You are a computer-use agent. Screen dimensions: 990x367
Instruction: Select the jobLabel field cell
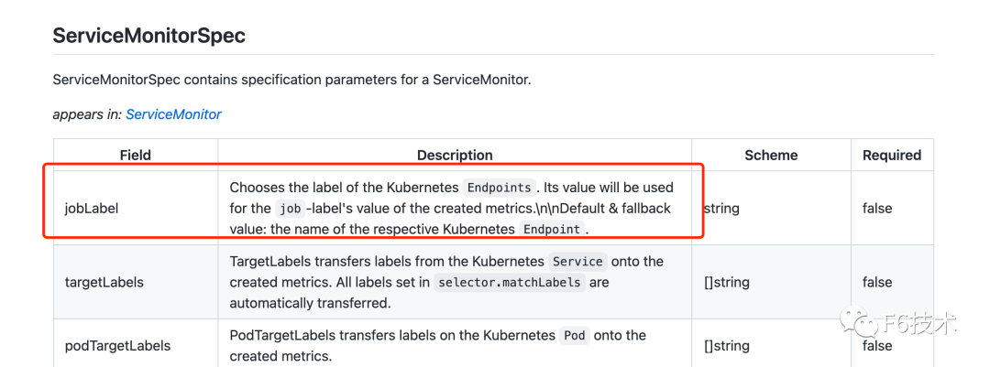pos(136,208)
